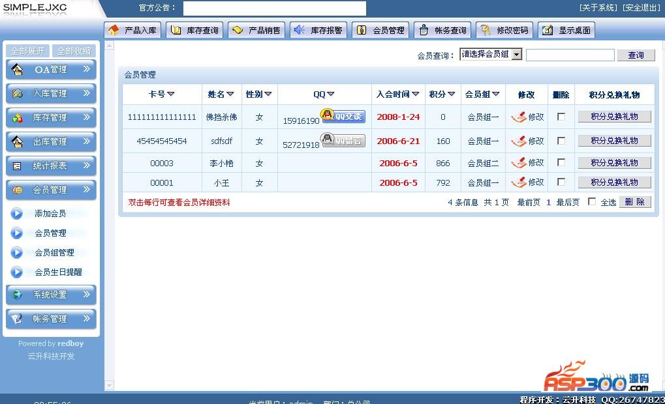This screenshot has width=665, height=404.
Task: Sort by 姓名 column arrow
Action: point(230,94)
